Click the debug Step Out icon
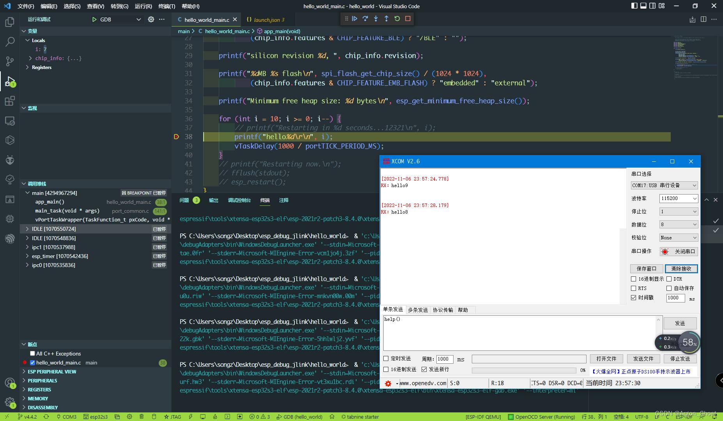 (x=386, y=19)
